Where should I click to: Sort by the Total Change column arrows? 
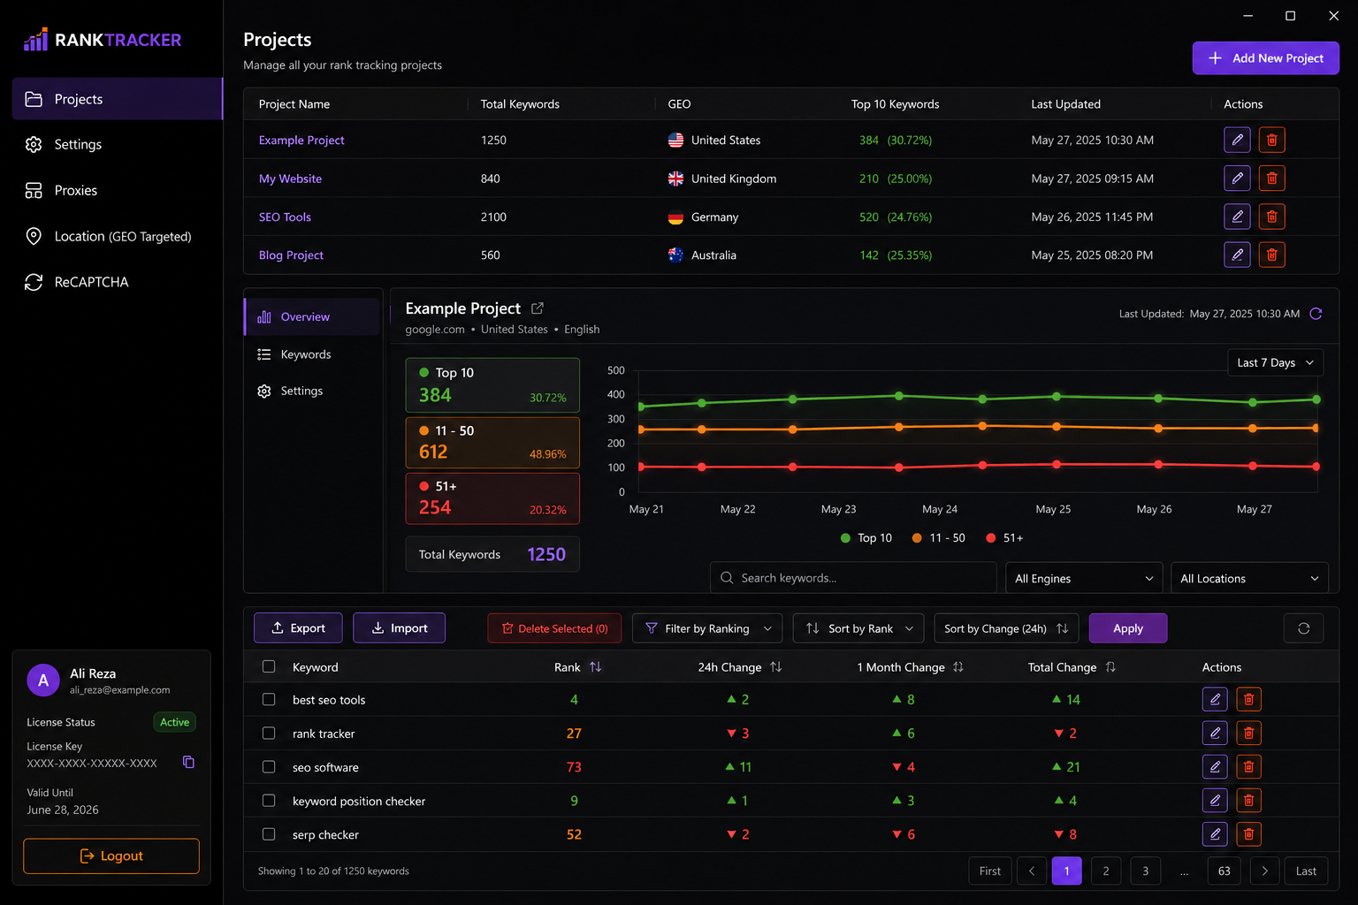point(1110,667)
